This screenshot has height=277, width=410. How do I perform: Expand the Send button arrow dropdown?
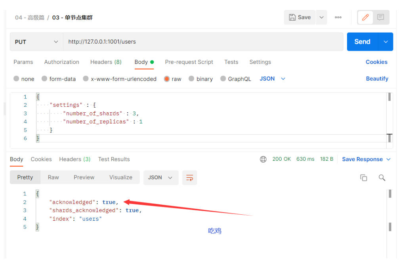386,42
